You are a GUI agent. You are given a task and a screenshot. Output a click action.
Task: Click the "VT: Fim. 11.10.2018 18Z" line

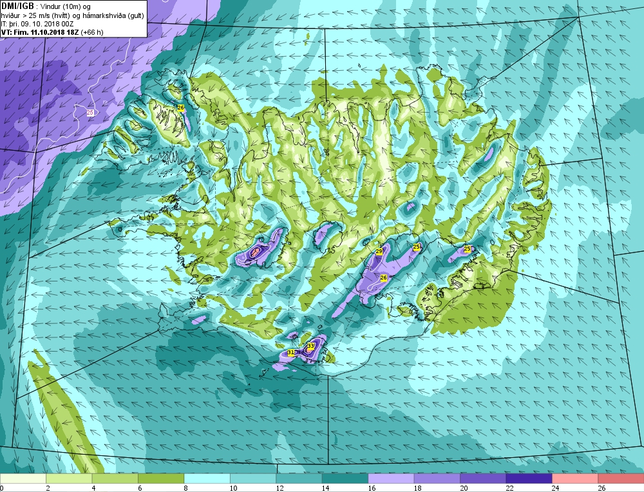pos(40,32)
